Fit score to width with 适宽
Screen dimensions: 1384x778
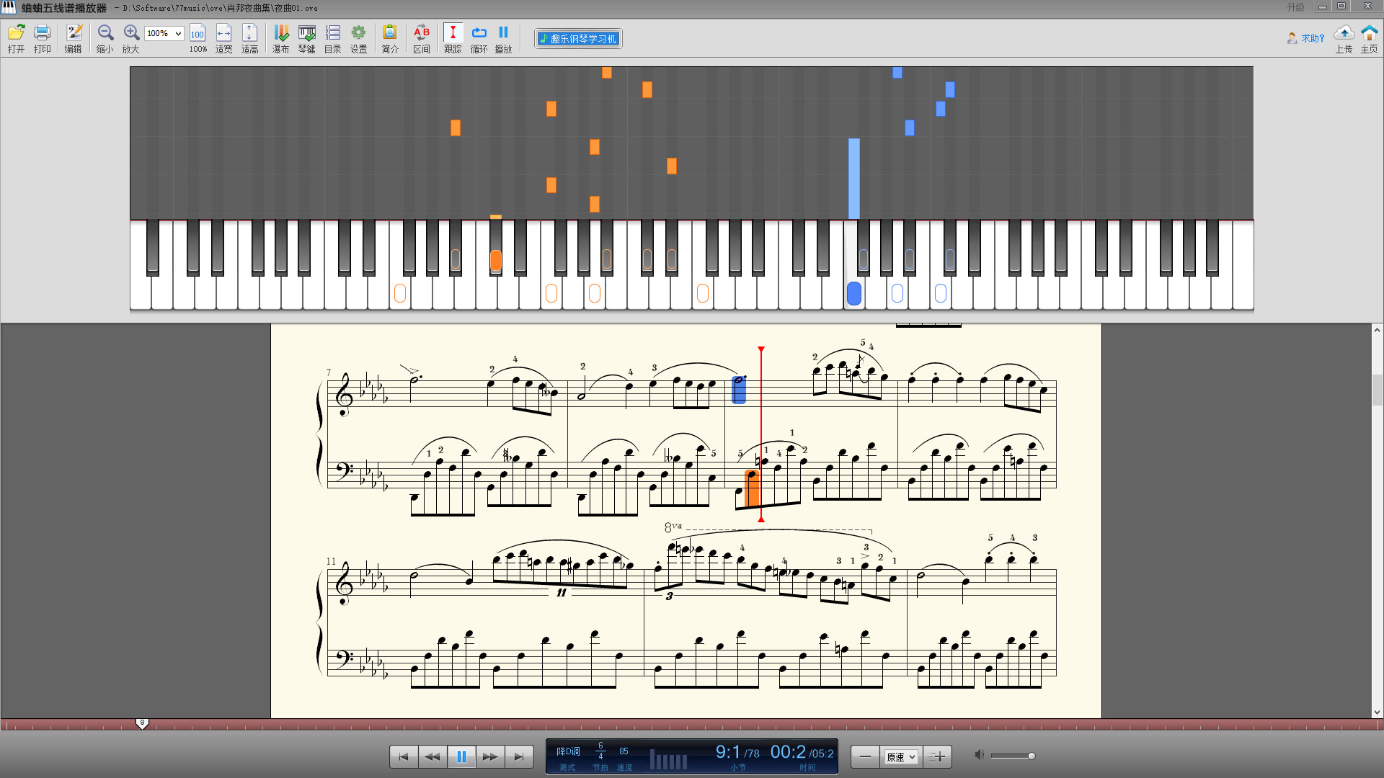coord(223,38)
